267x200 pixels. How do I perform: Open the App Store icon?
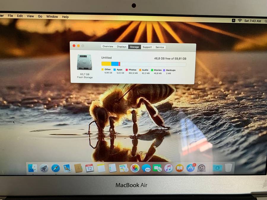[190, 168]
